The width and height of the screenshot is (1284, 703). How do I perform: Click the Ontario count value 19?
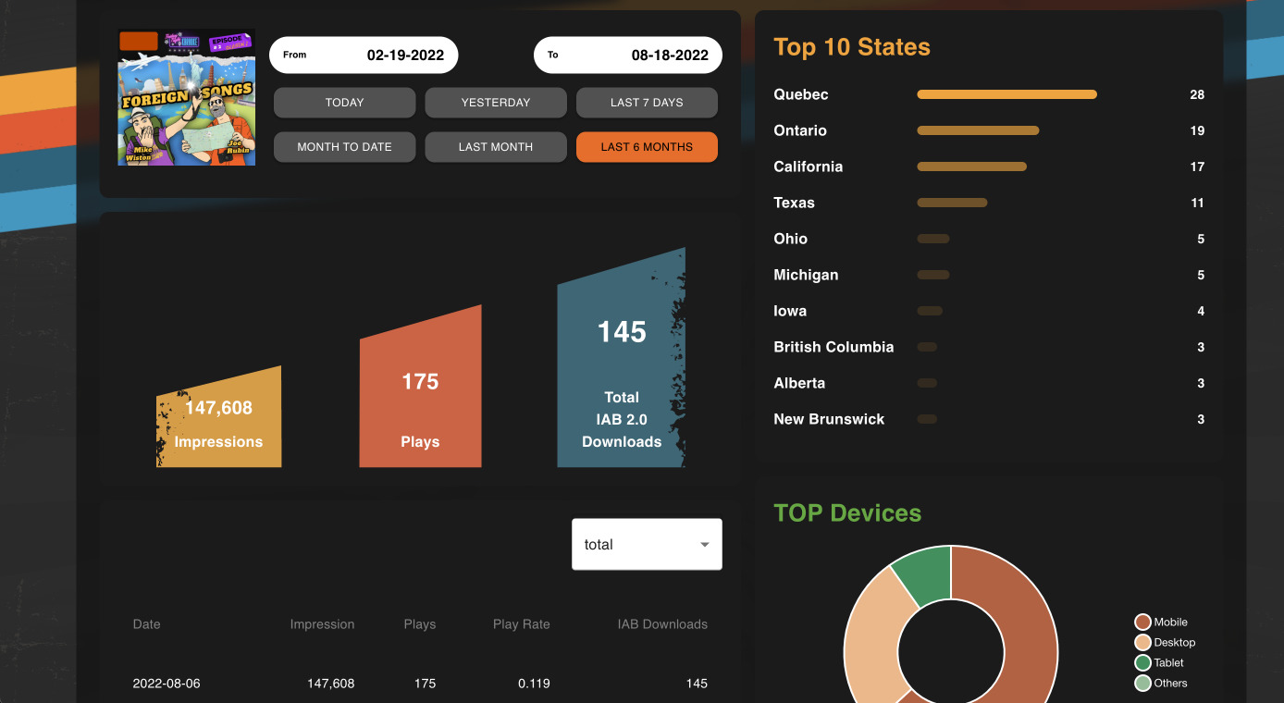pos(1197,130)
